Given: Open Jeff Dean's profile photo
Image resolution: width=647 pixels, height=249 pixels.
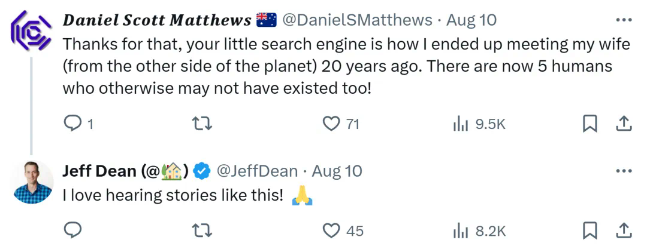Looking at the screenshot, I should 32,182.
